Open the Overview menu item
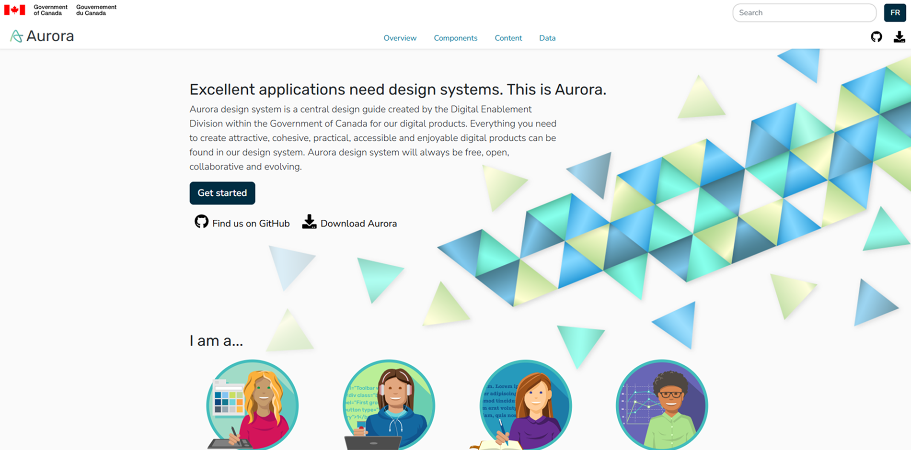The width and height of the screenshot is (911, 450). (400, 38)
